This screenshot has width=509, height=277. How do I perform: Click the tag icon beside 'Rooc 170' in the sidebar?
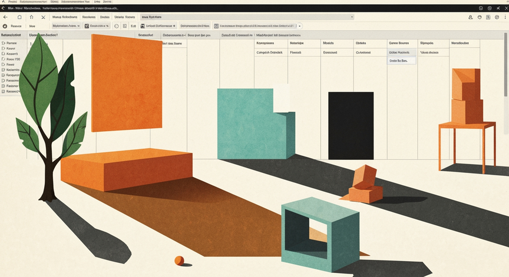pyautogui.click(x=4, y=59)
